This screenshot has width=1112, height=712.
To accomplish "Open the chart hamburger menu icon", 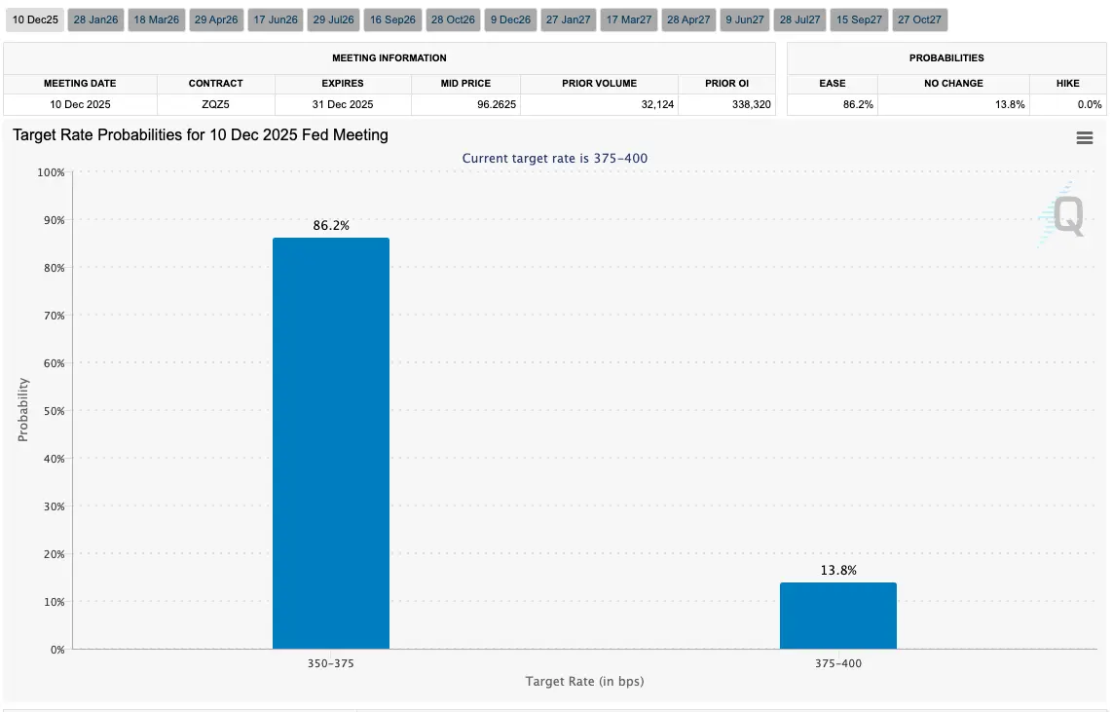I will [1085, 137].
